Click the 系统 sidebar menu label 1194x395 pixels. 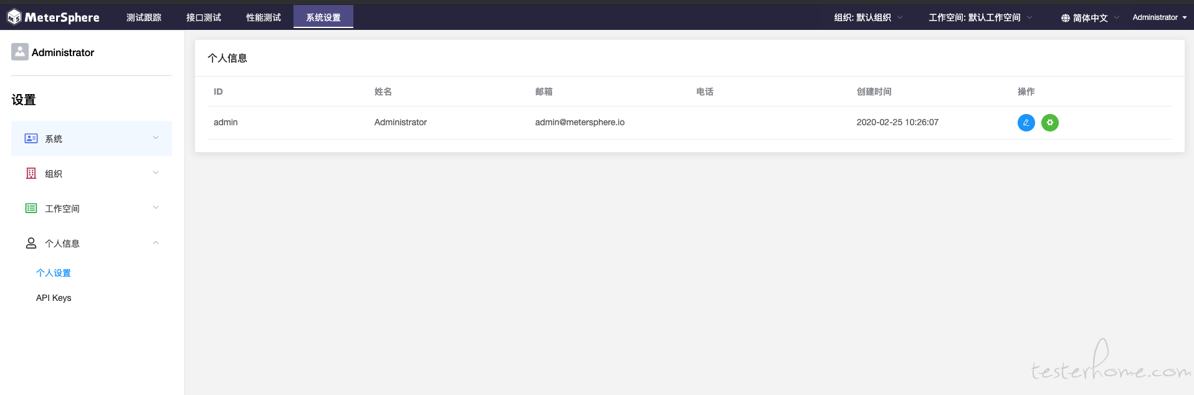pyautogui.click(x=54, y=139)
